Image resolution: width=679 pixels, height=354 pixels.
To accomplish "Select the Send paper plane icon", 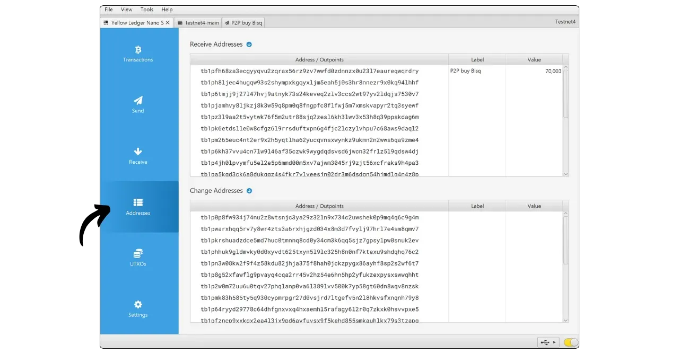I will [x=138, y=101].
